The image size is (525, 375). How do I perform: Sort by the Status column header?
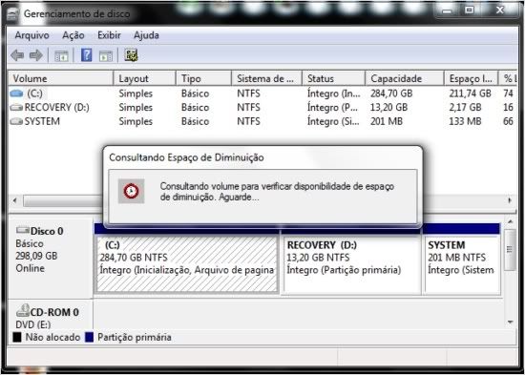pyautogui.click(x=334, y=78)
